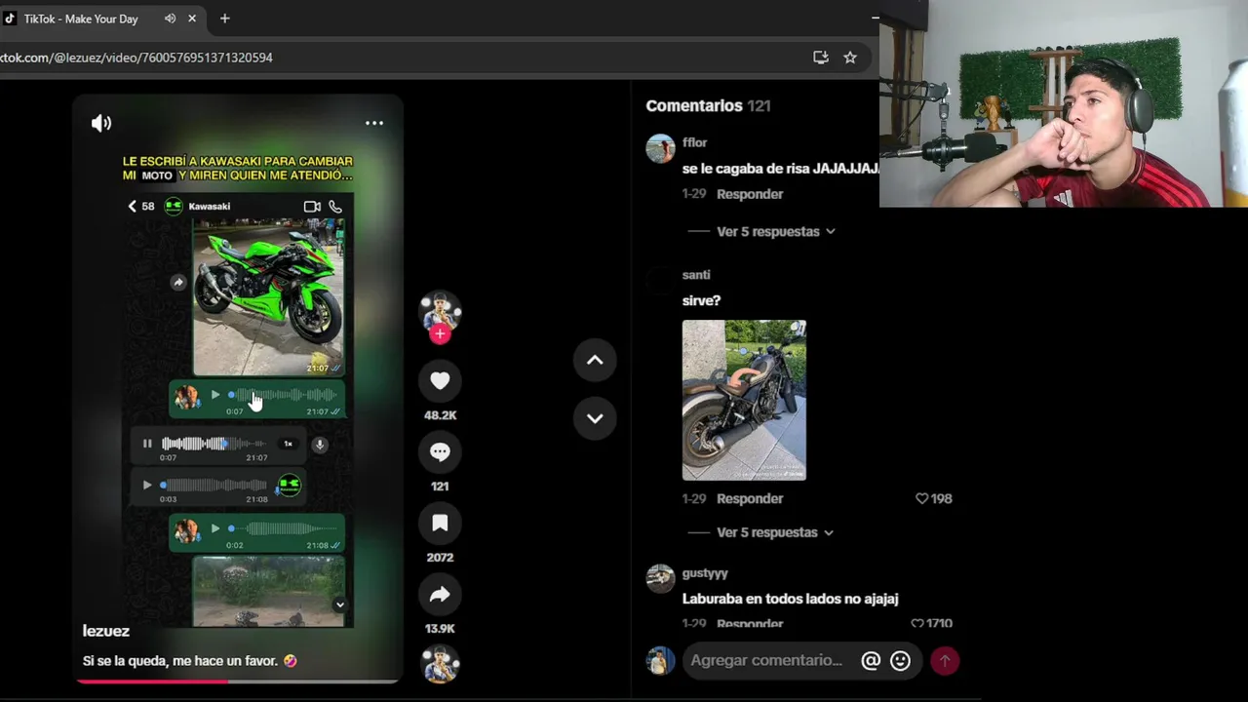Click the santi username

tap(696, 275)
